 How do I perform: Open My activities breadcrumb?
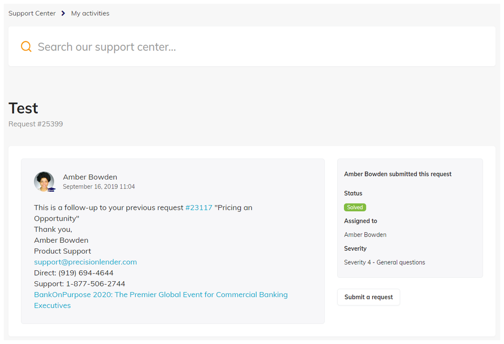[x=90, y=13]
